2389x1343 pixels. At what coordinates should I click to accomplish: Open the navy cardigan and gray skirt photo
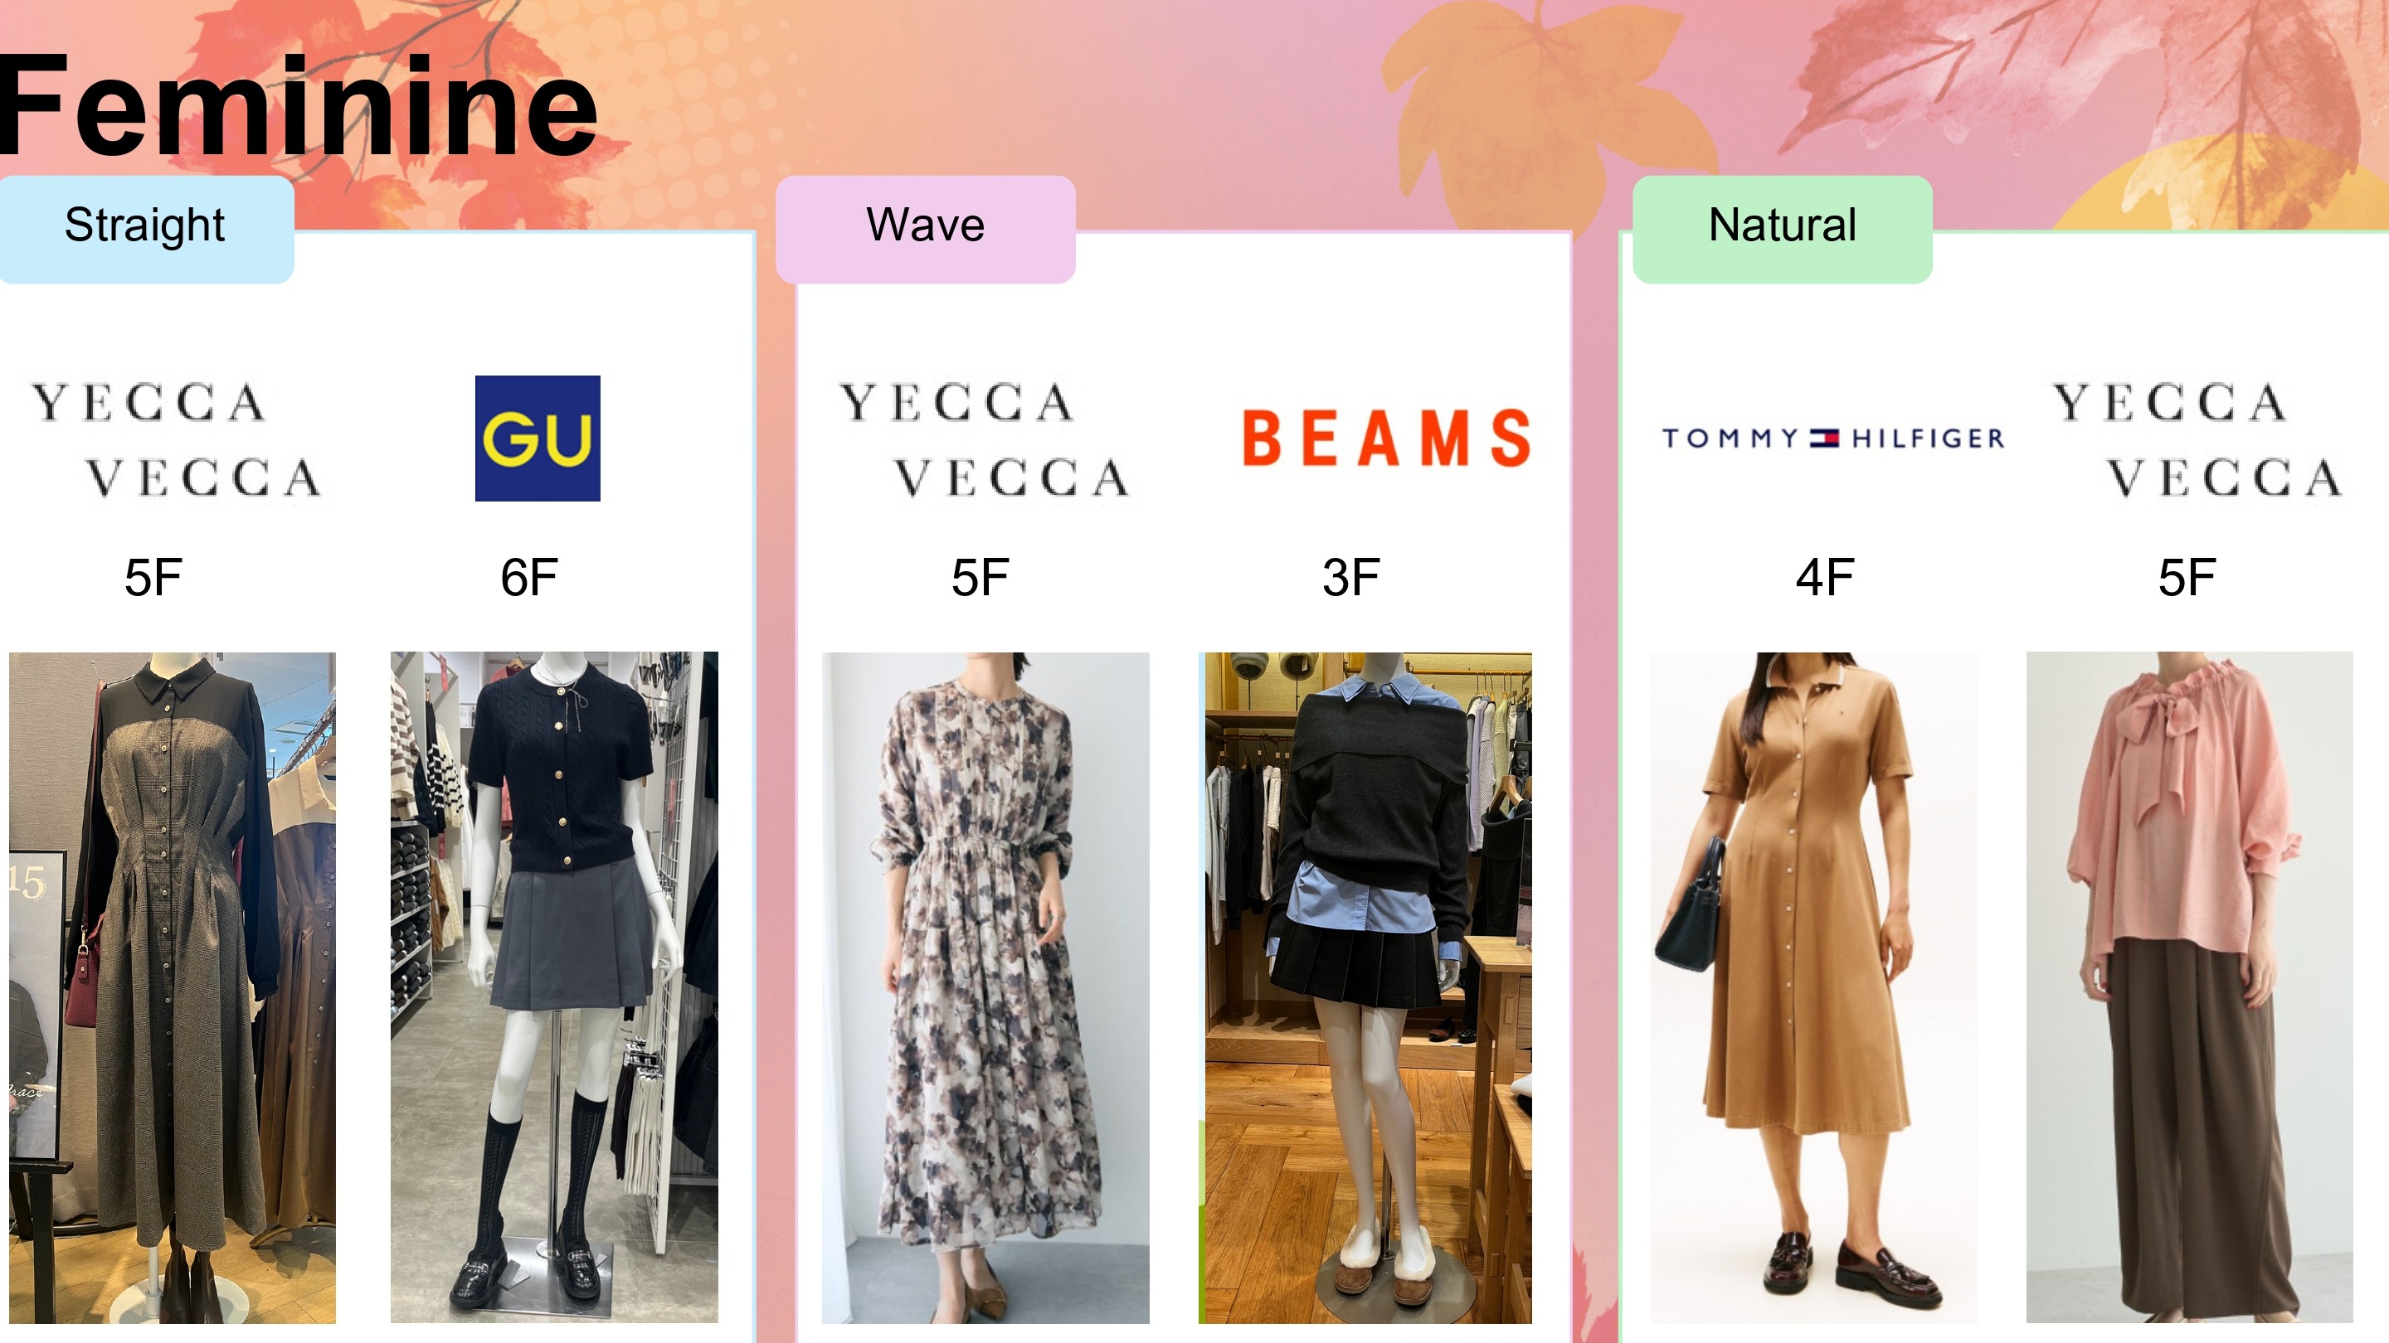click(553, 987)
